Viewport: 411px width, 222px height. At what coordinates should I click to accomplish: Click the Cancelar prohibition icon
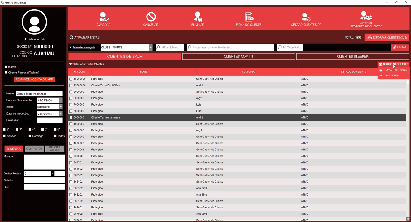pos(151,17)
